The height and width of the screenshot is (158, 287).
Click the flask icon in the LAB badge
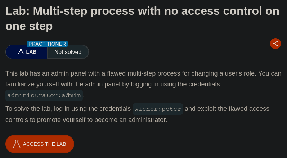point(21,52)
